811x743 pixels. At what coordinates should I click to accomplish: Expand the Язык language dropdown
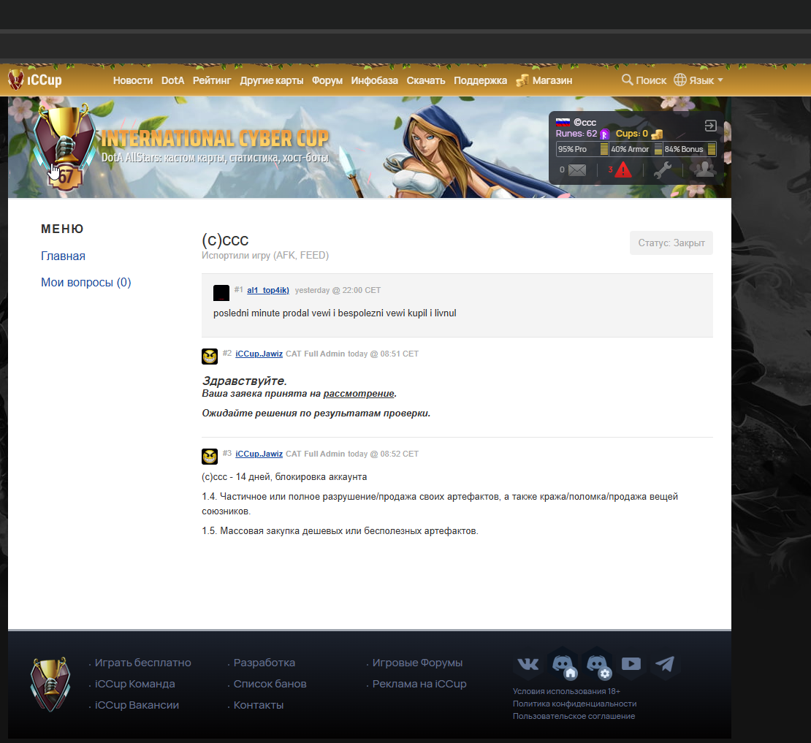(x=706, y=80)
